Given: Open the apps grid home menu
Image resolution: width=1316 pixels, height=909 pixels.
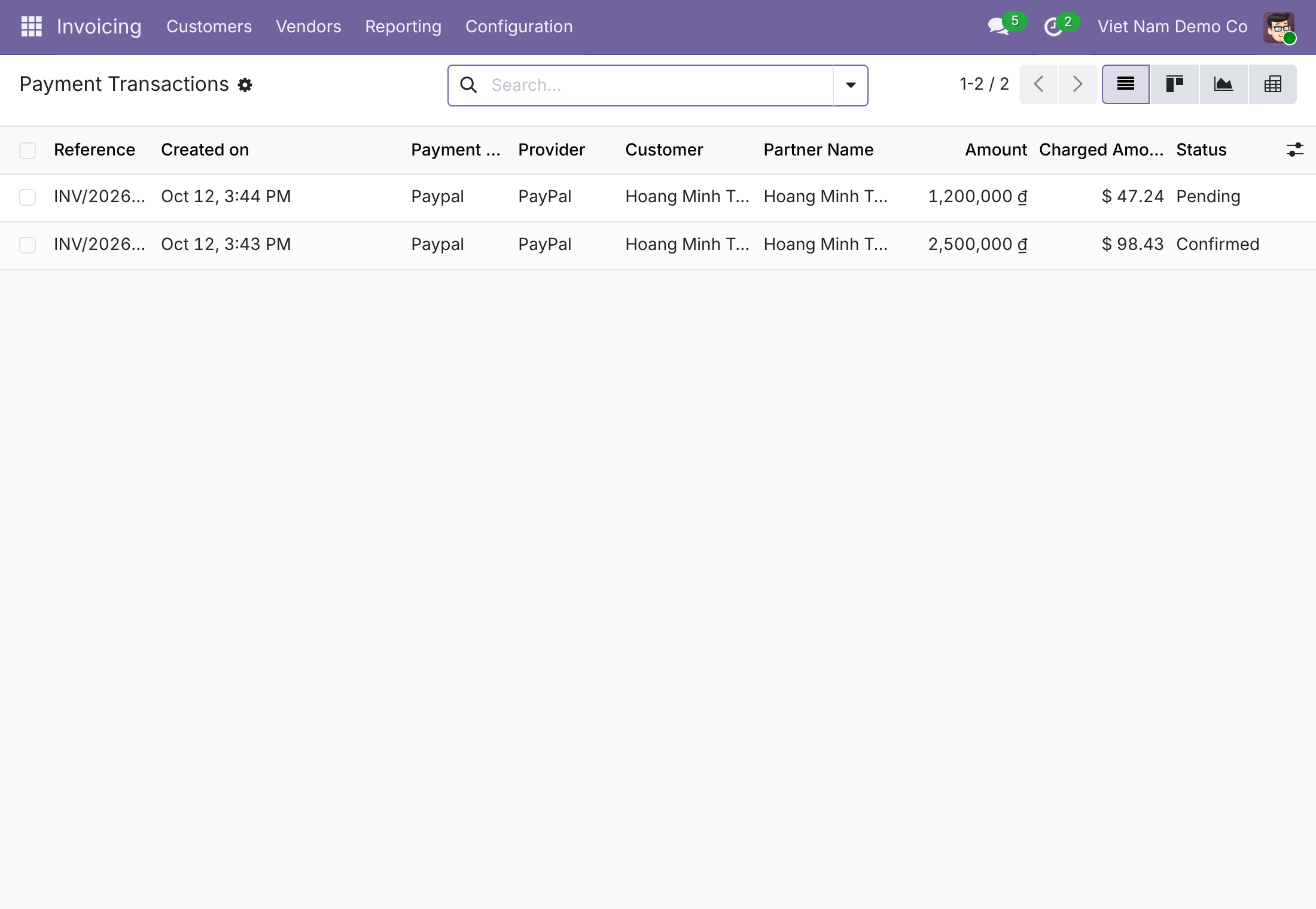Looking at the screenshot, I should pos(31,26).
